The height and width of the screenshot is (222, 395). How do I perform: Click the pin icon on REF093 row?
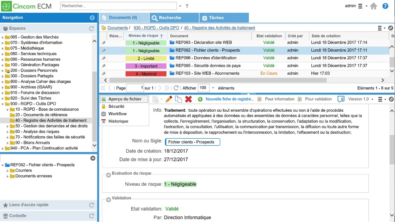coord(103,43)
